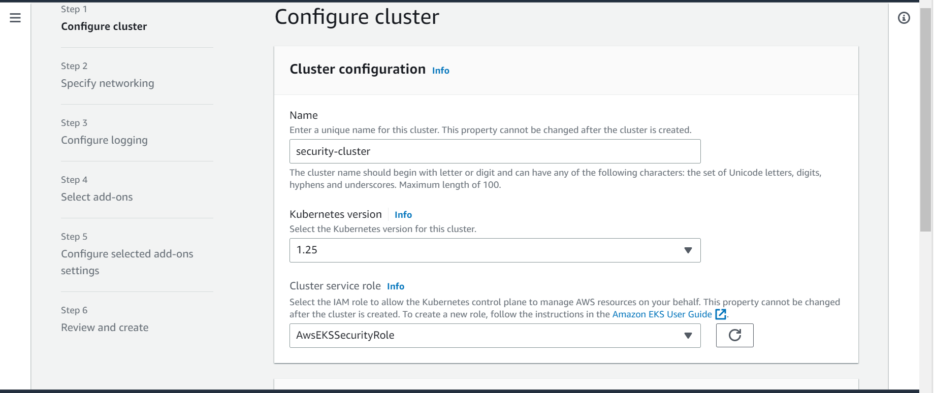Go to Step 4 Select add-ons
The height and width of the screenshot is (393, 934).
pos(96,197)
